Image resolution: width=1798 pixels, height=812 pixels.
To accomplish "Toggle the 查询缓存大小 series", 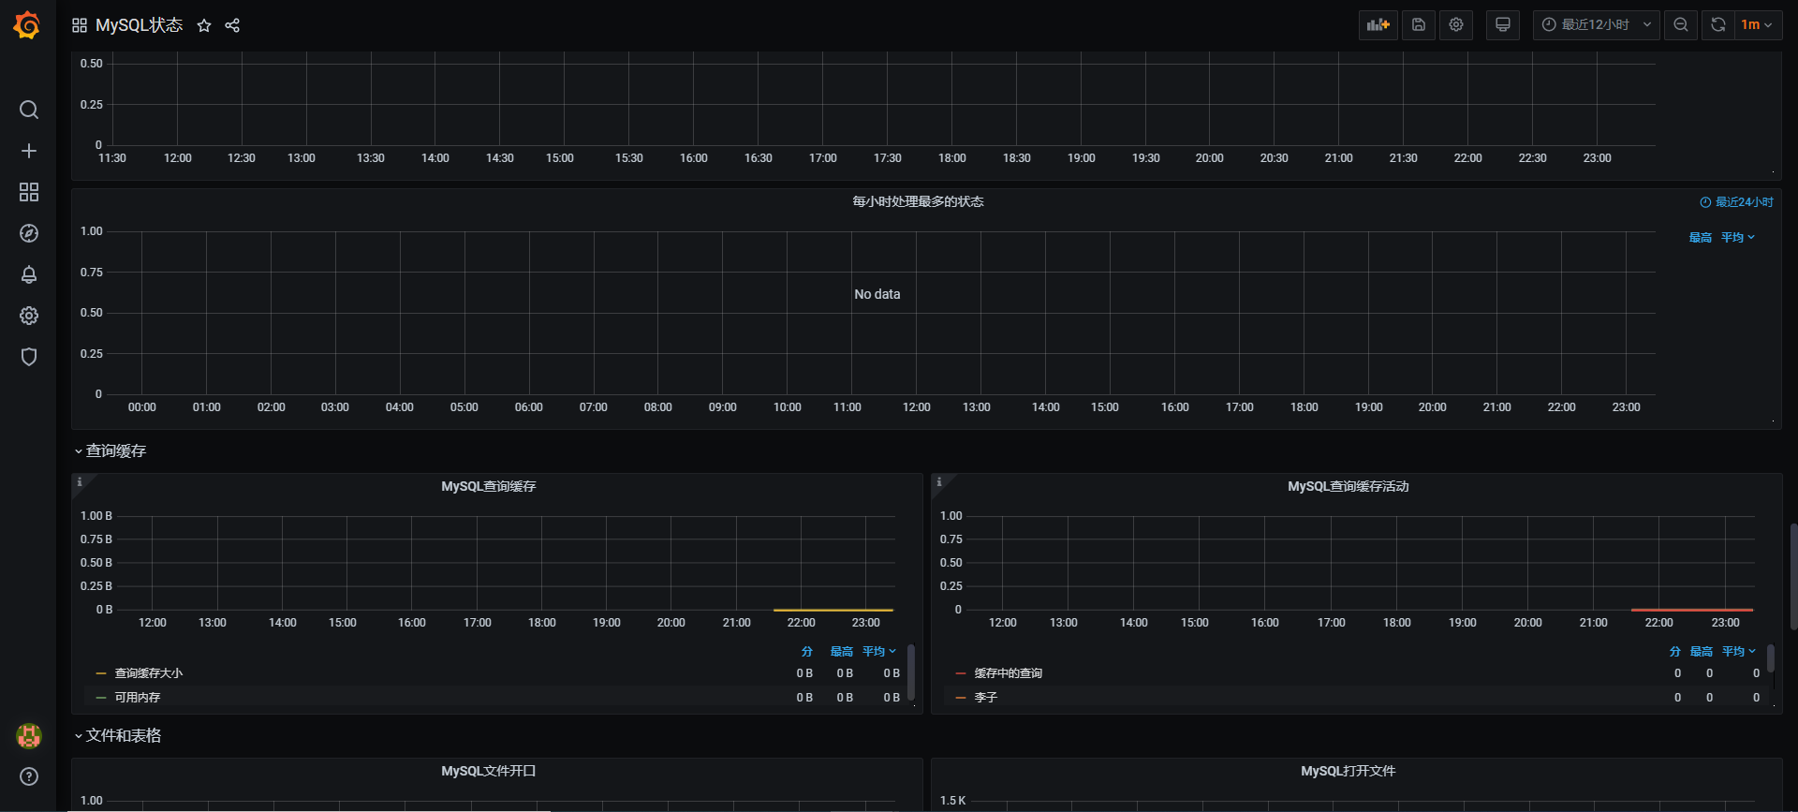I will tap(148, 673).
